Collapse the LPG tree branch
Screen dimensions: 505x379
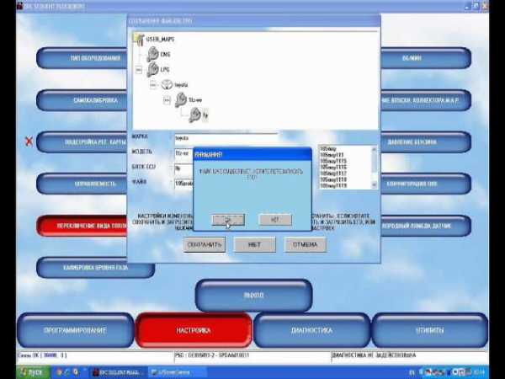click(139, 70)
